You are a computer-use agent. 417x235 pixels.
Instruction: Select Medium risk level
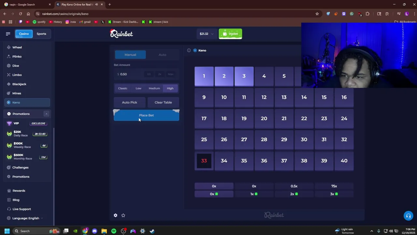[154, 88]
